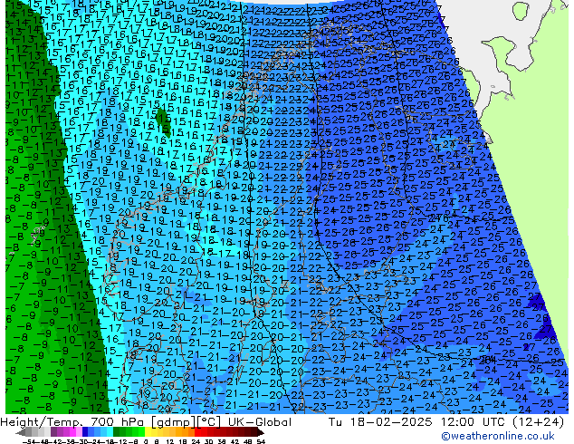Click the cyan -18 legend swatch
This screenshot has height=444, width=574.
pos(110,431)
